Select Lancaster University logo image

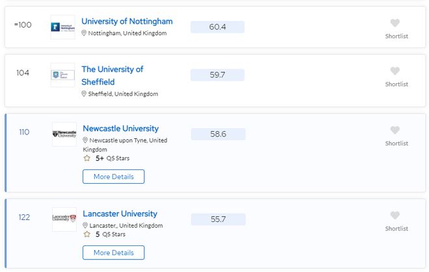tap(64, 219)
